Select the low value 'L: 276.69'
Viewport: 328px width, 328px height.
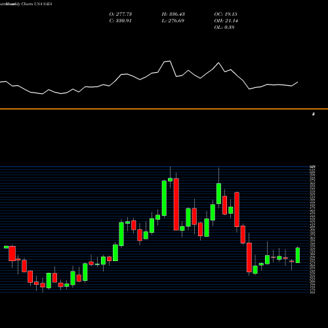pyautogui.click(x=173, y=21)
